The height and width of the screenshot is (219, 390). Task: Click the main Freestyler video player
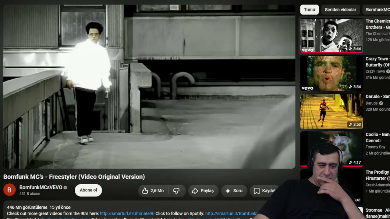(149, 86)
